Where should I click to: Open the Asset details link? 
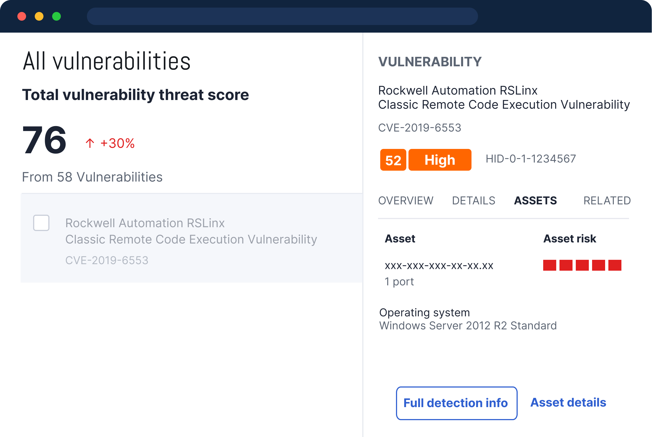coord(568,402)
